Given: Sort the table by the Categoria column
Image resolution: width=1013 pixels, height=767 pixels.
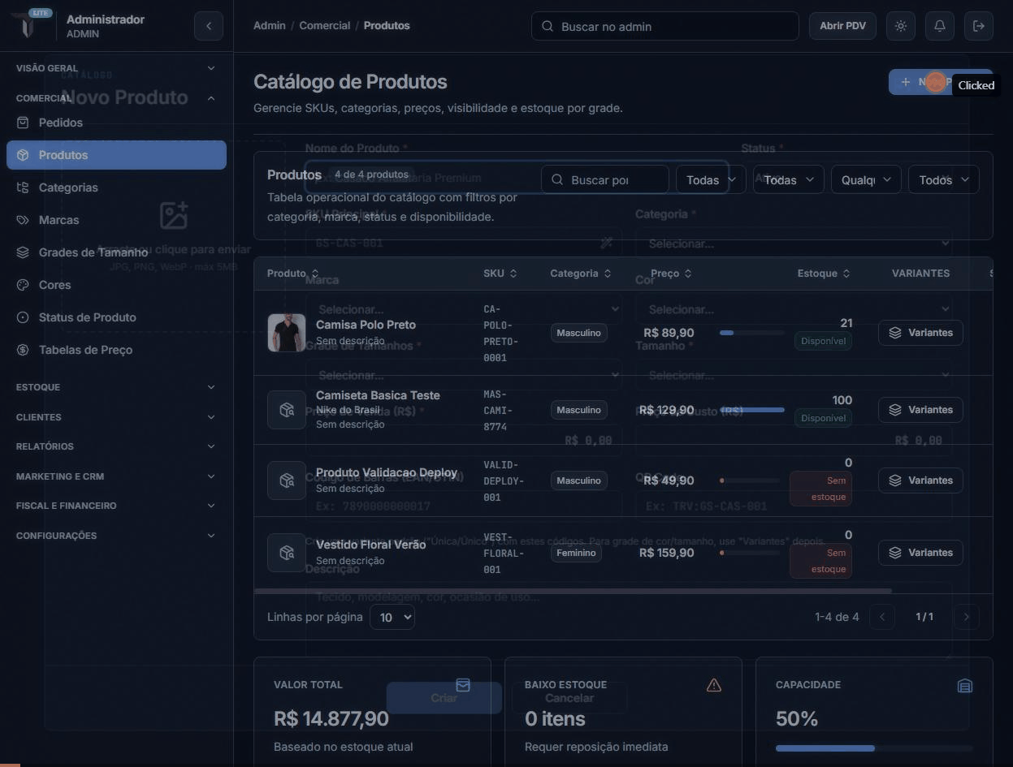Looking at the screenshot, I should (x=581, y=274).
